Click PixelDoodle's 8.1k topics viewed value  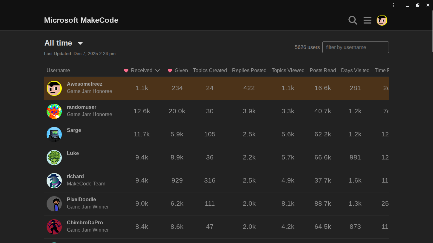point(288,204)
